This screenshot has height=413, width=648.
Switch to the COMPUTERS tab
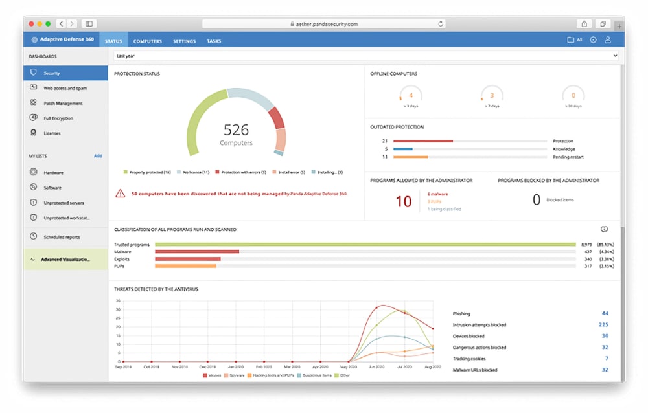tap(147, 41)
